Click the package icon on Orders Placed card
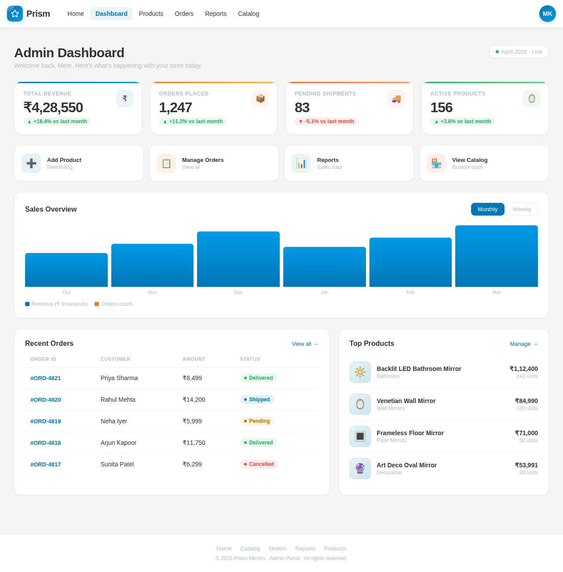Screen dimensions: 563x572 pyautogui.click(x=260, y=99)
